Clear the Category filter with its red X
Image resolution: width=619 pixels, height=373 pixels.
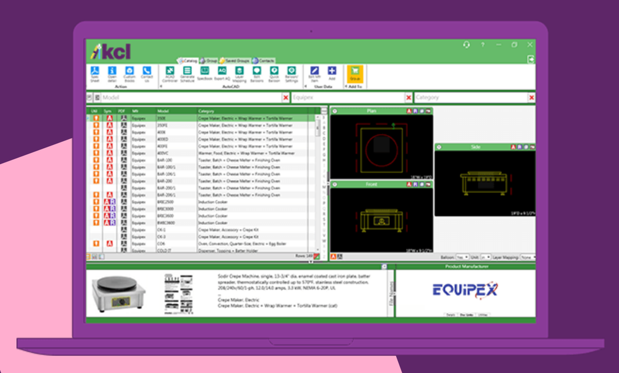pyautogui.click(x=531, y=97)
